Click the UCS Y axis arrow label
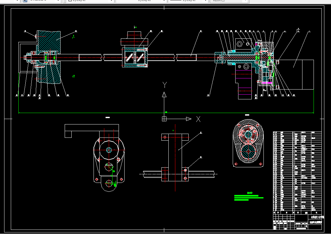This screenshot has width=331, height=234. (x=164, y=85)
